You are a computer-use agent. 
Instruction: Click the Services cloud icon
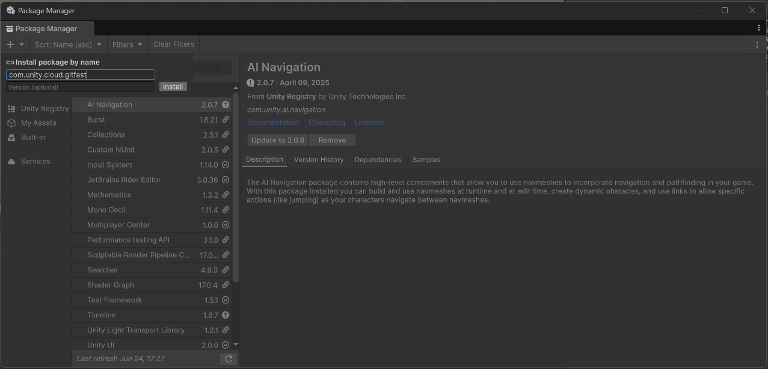click(11, 162)
